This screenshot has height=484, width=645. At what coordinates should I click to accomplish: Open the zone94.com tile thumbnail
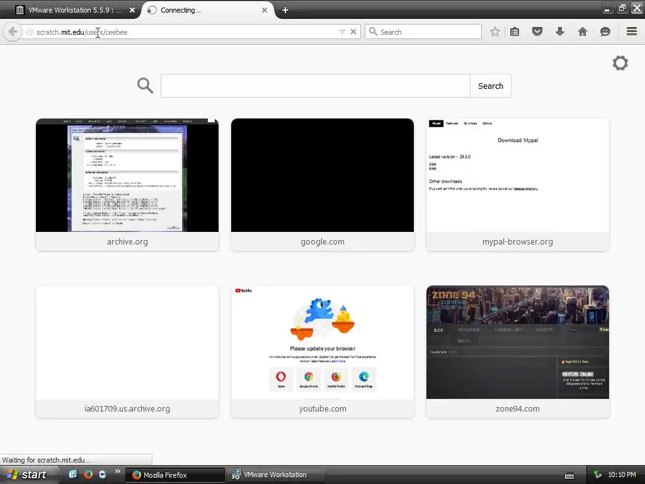(518, 342)
